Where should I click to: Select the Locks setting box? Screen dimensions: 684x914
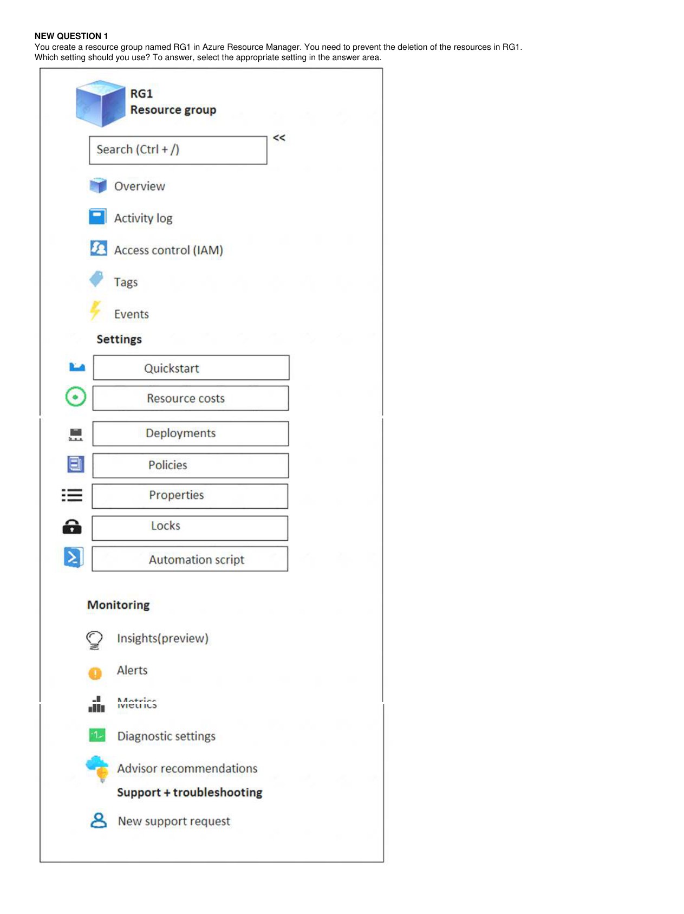tap(190, 528)
